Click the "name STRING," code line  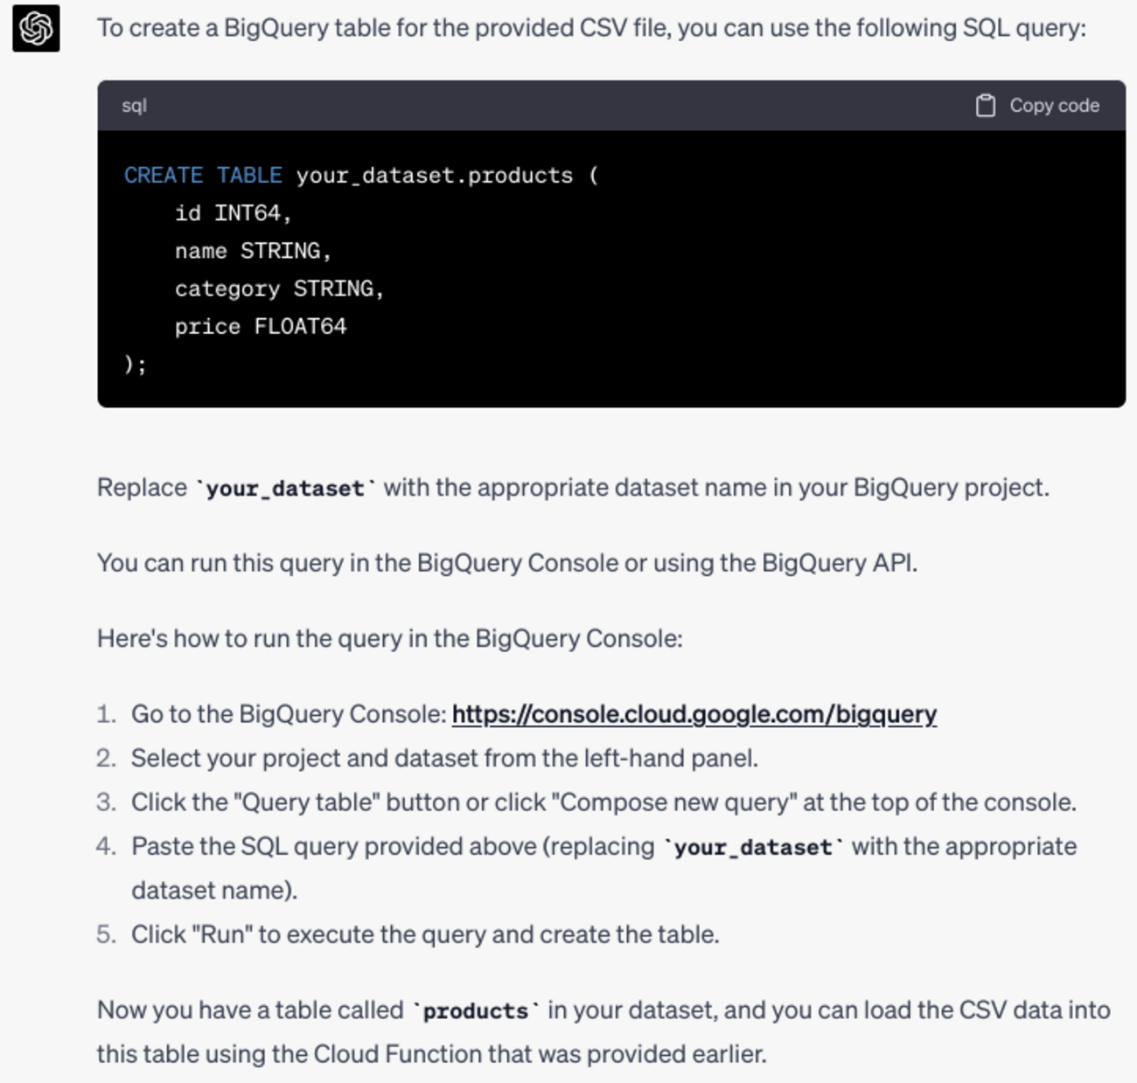(x=253, y=252)
